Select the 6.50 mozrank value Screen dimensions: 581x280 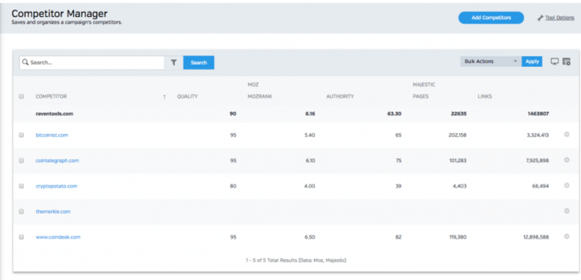[x=309, y=237]
